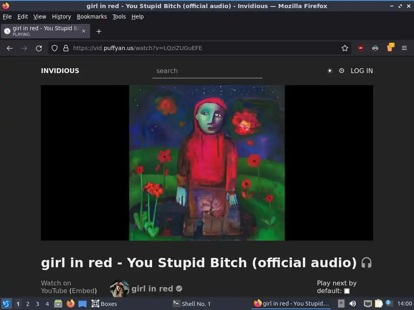
Task: Open the update notification tray icon
Action: tap(389, 303)
